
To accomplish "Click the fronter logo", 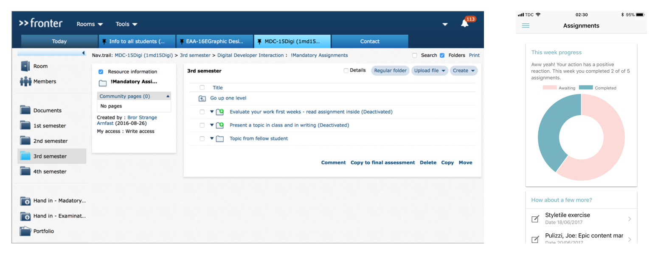I will tap(41, 23).
